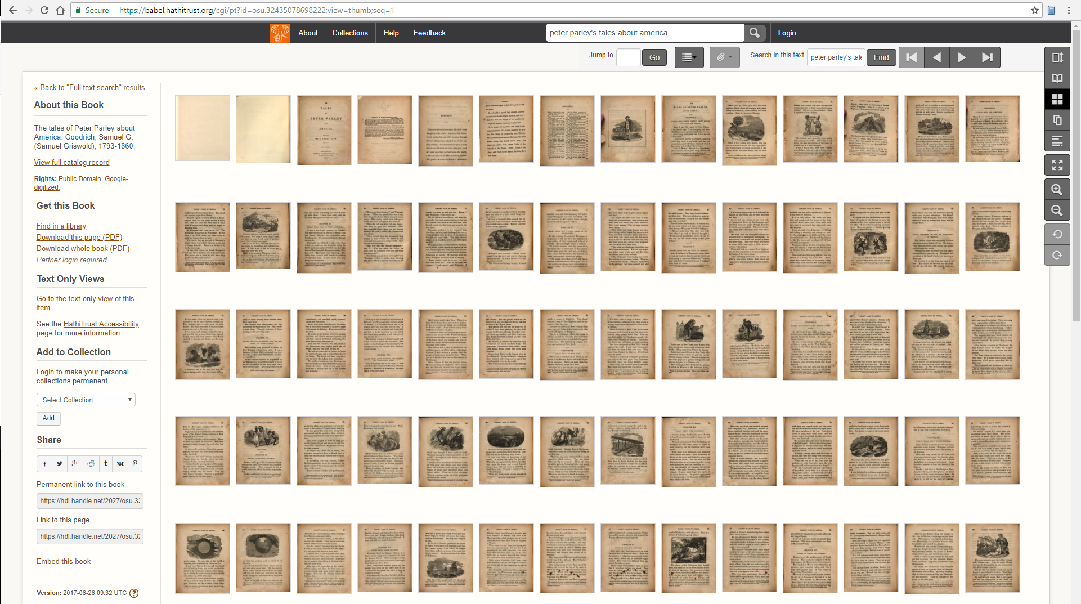Enter full screen reading mode

(1057, 164)
